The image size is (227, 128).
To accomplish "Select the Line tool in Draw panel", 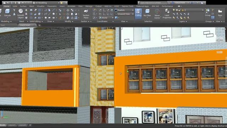I will (x=50, y=14).
